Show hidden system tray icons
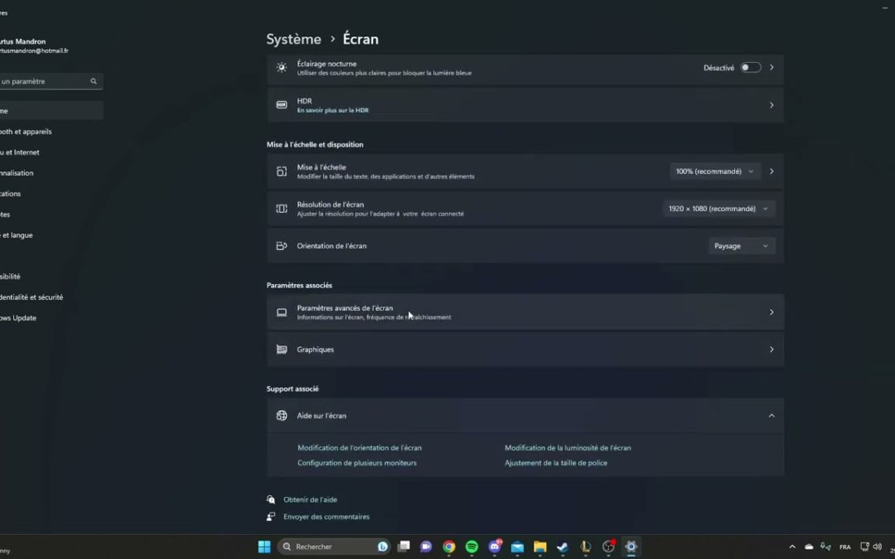Viewport: 895px width, 559px height. pos(792,547)
